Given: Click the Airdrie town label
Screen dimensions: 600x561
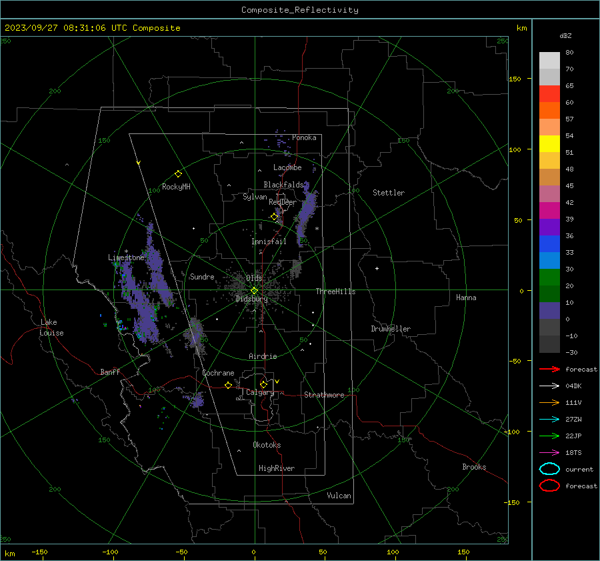Looking at the screenshot, I should 263,356.
